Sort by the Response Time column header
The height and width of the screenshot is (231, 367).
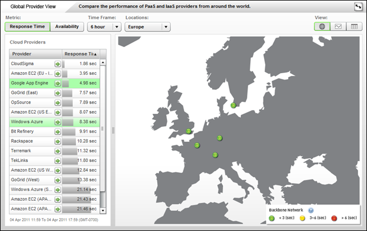80,54
